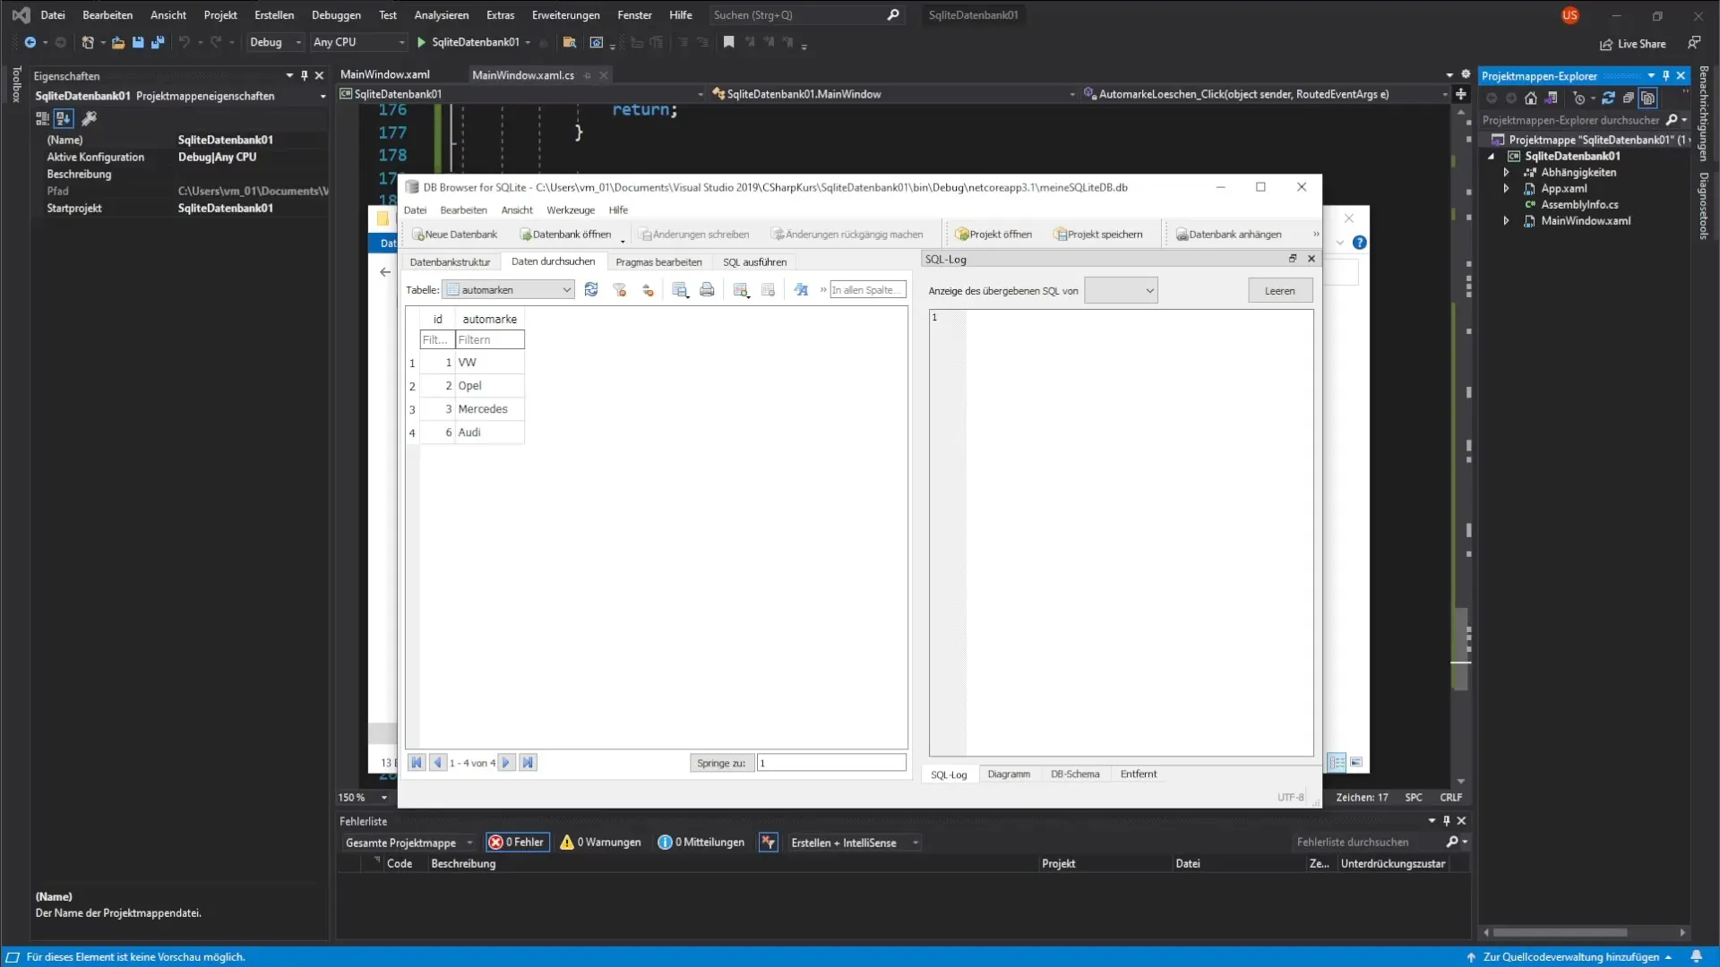1720x967 pixels.
Task: Pin the Projektmappen-Explorer panel
Action: pyautogui.click(x=1666, y=75)
